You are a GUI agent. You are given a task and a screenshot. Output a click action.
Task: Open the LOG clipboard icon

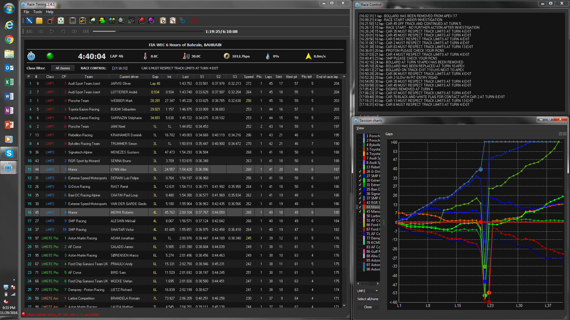click(x=173, y=20)
